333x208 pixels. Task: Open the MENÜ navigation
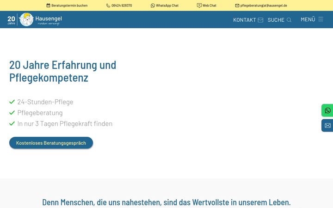tap(308, 19)
